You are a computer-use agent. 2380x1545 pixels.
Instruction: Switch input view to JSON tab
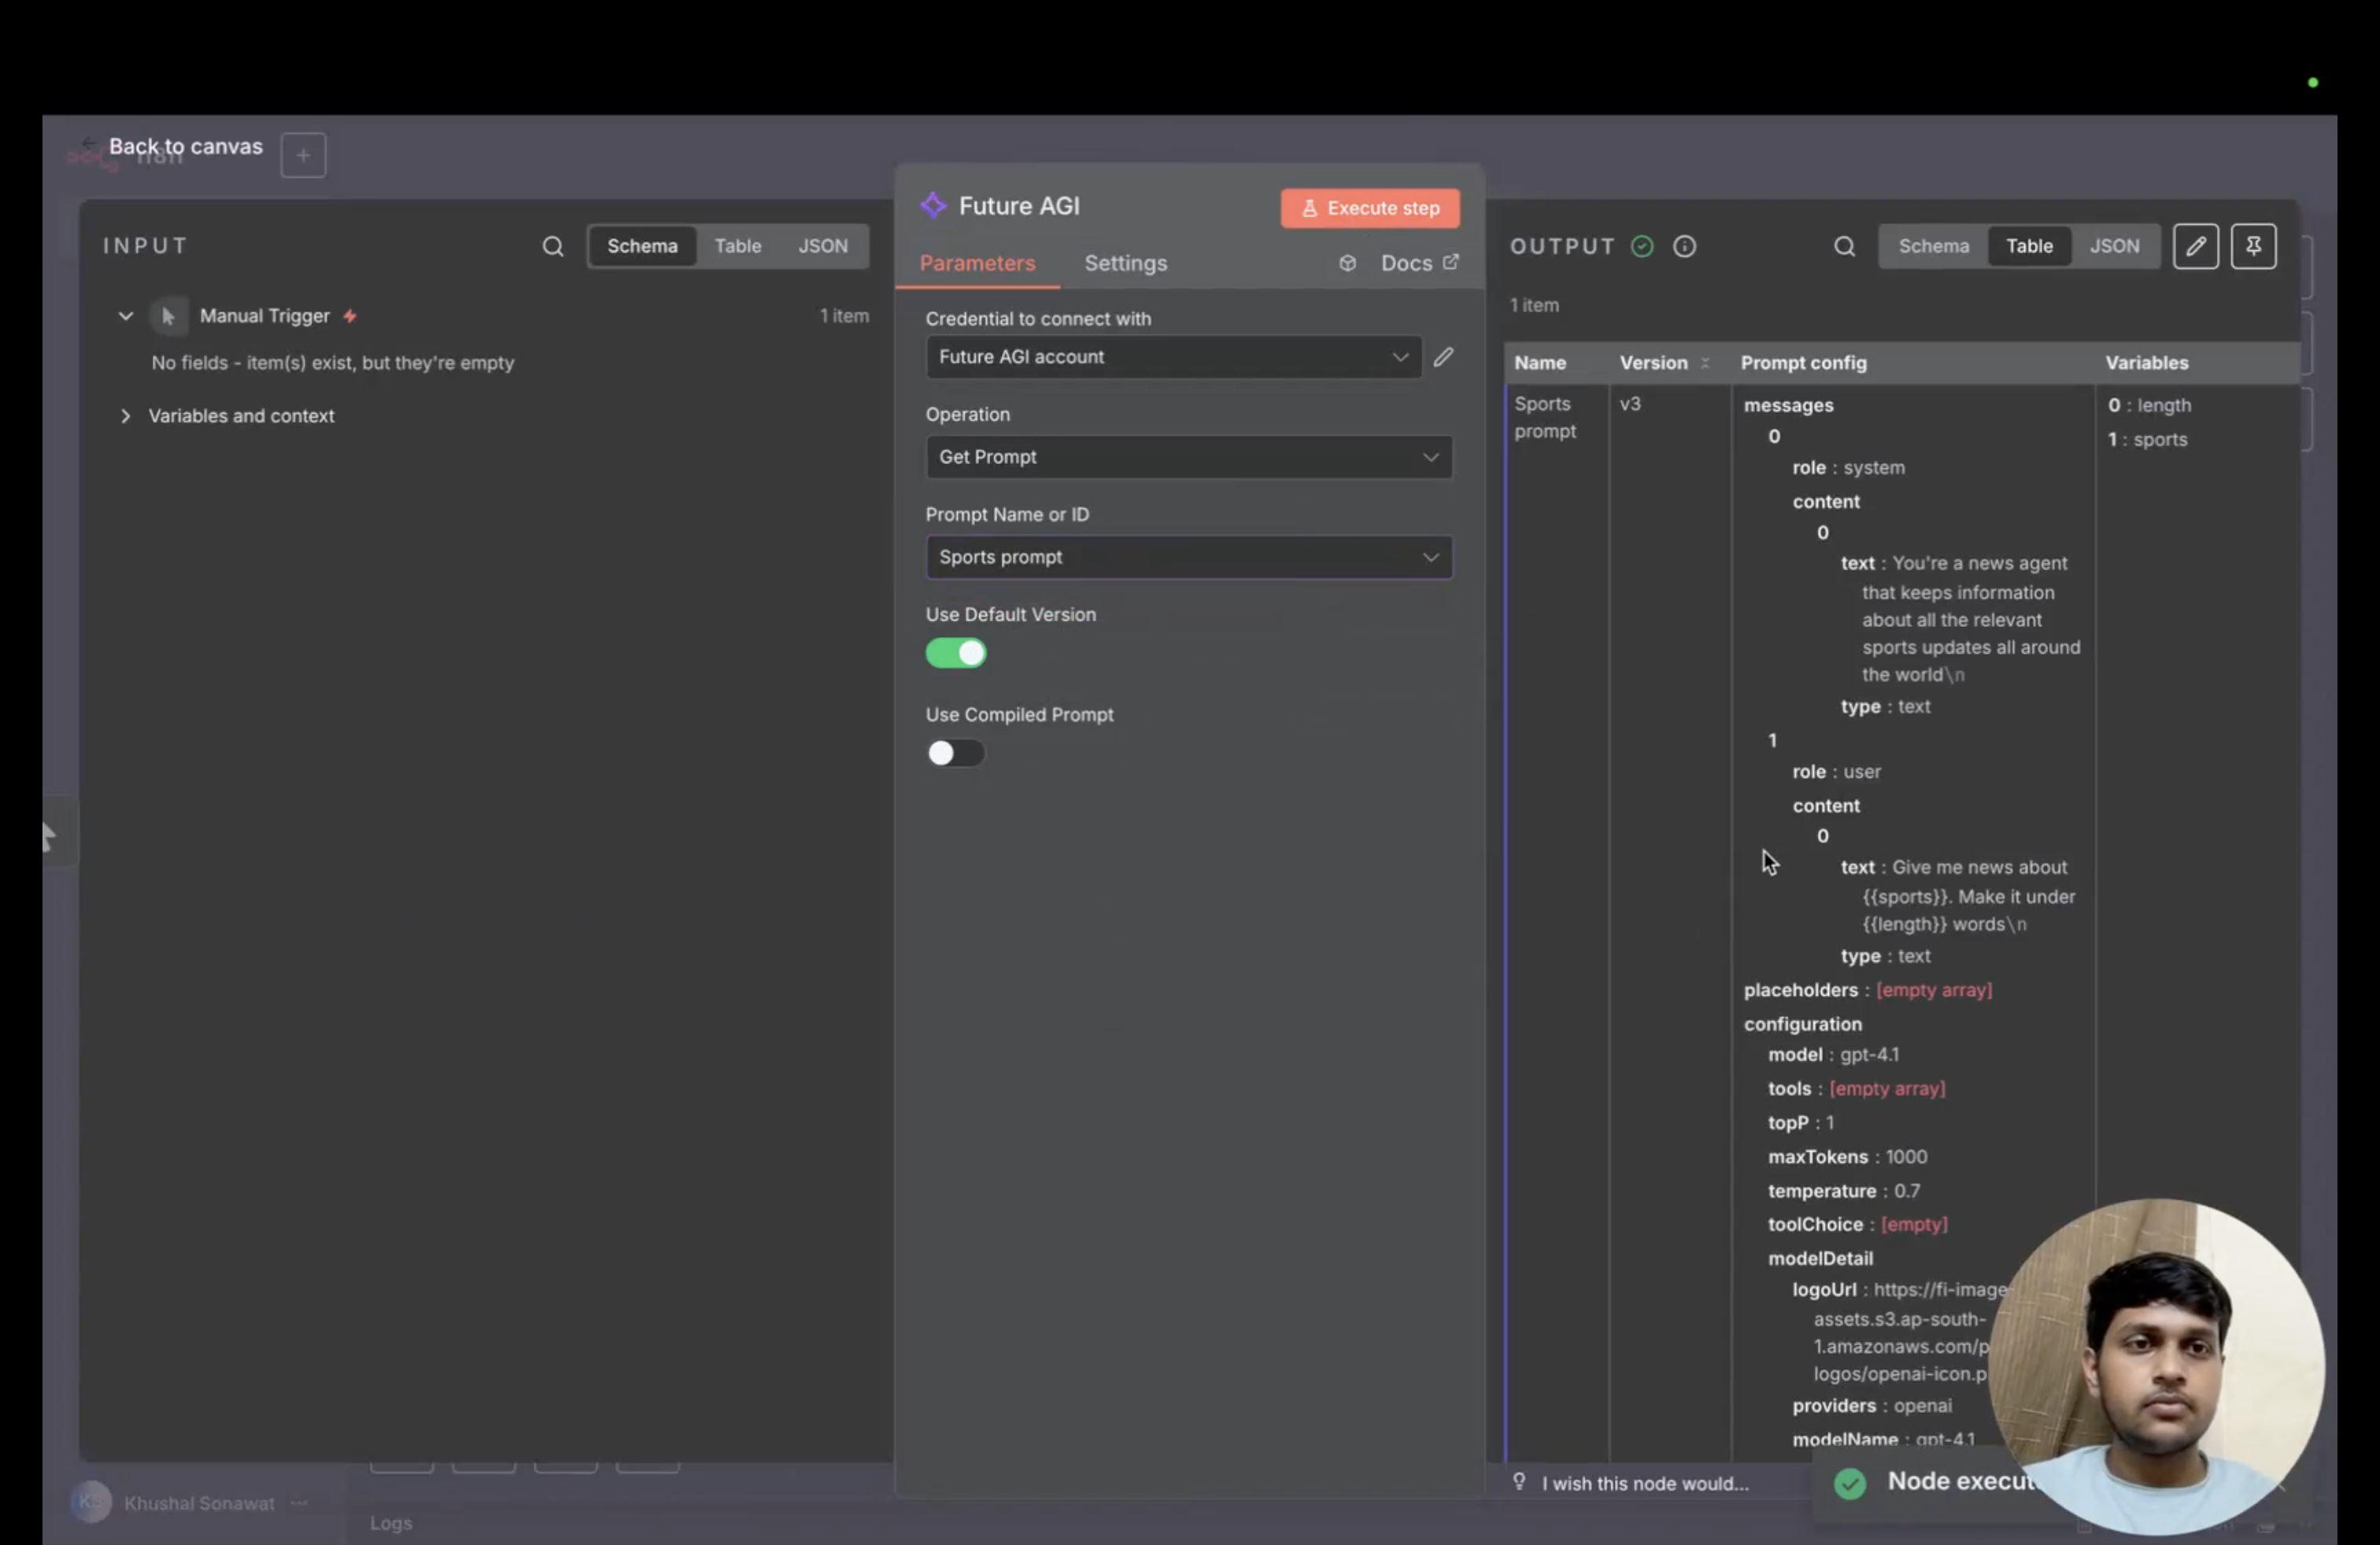tap(822, 247)
